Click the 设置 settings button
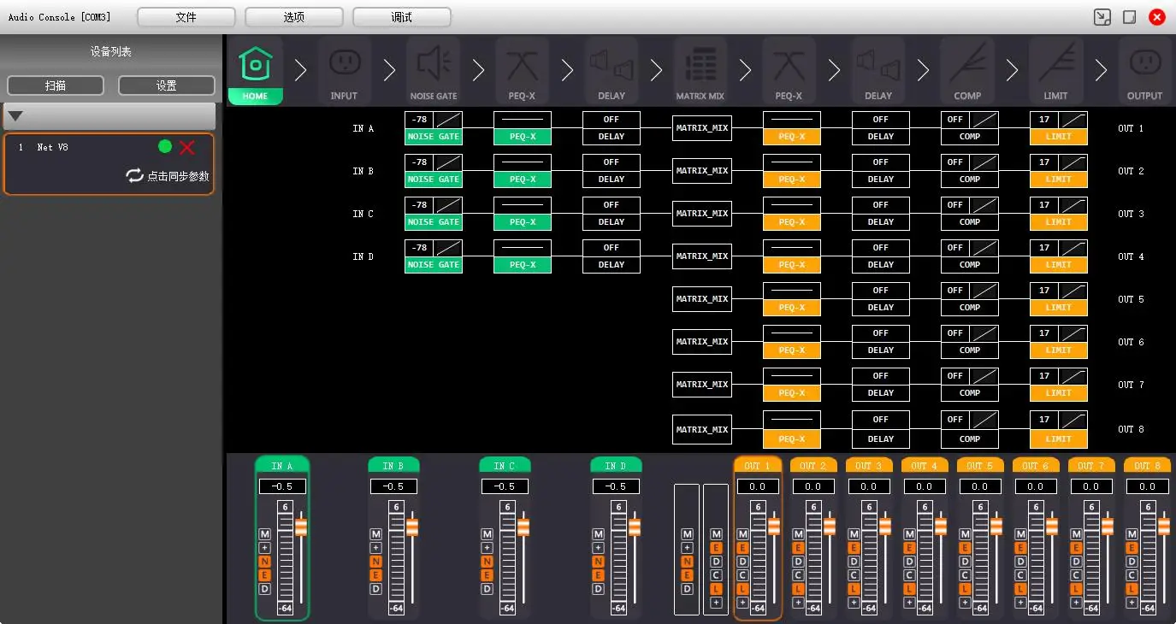1176x624 pixels. pyautogui.click(x=166, y=85)
